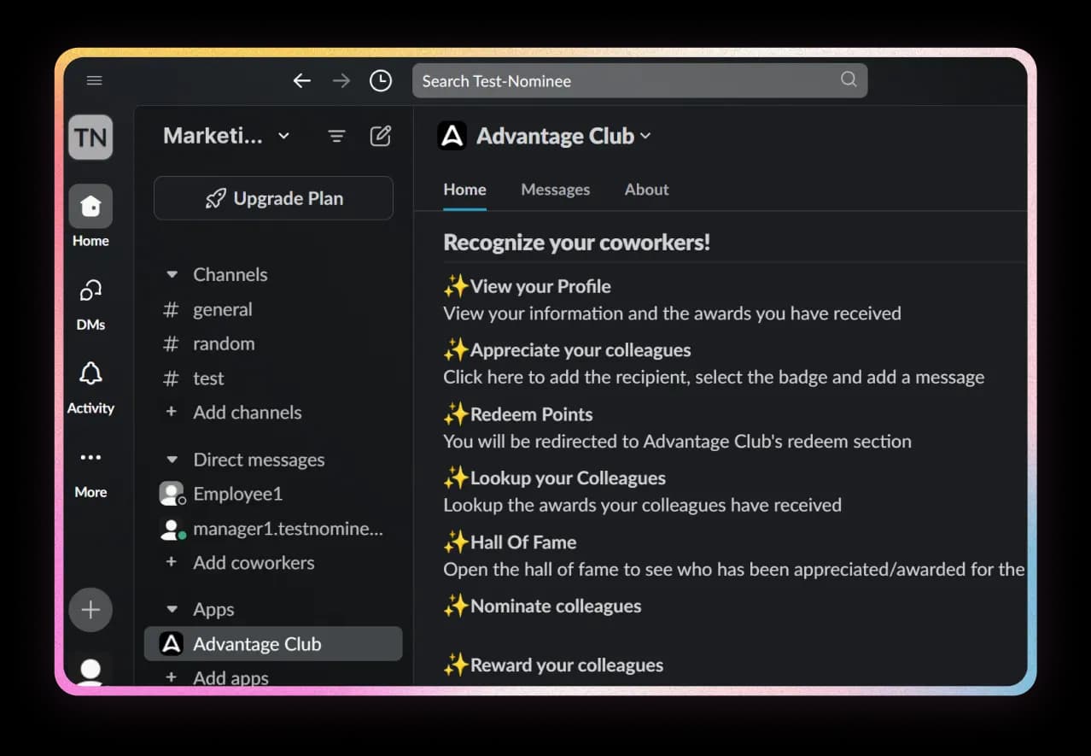Click Appreciate your colleagues
The image size is (1091, 756).
coord(580,350)
